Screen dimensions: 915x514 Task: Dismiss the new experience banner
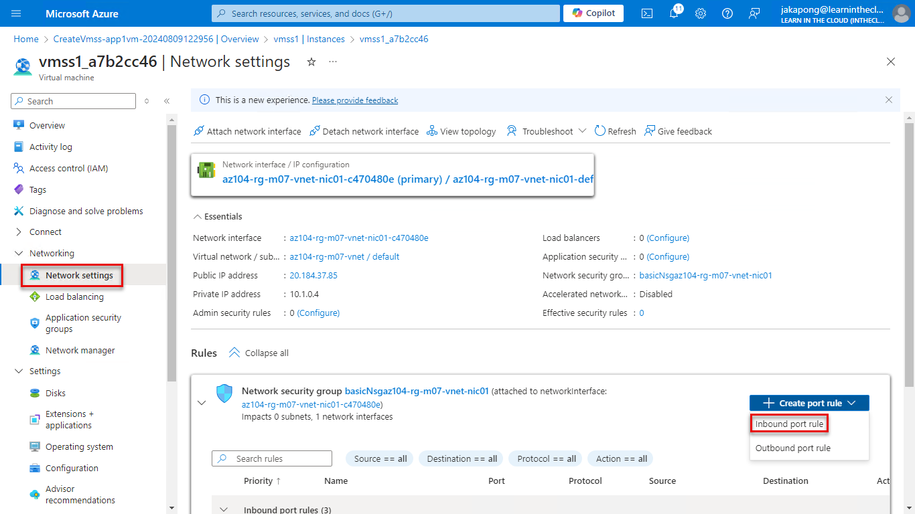889,100
